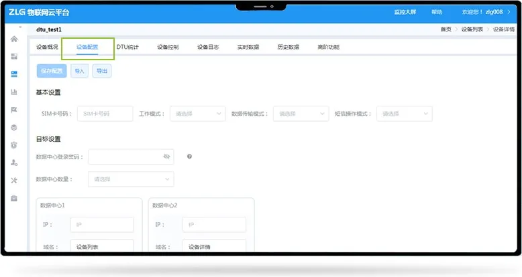Toggle password visibility eye icon
The height and width of the screenshot is (277, 522).
(166, 157)
